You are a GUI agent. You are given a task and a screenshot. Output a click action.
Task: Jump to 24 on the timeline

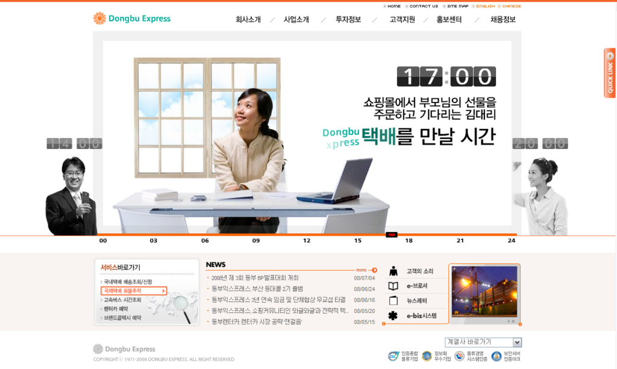click(511, 241)
